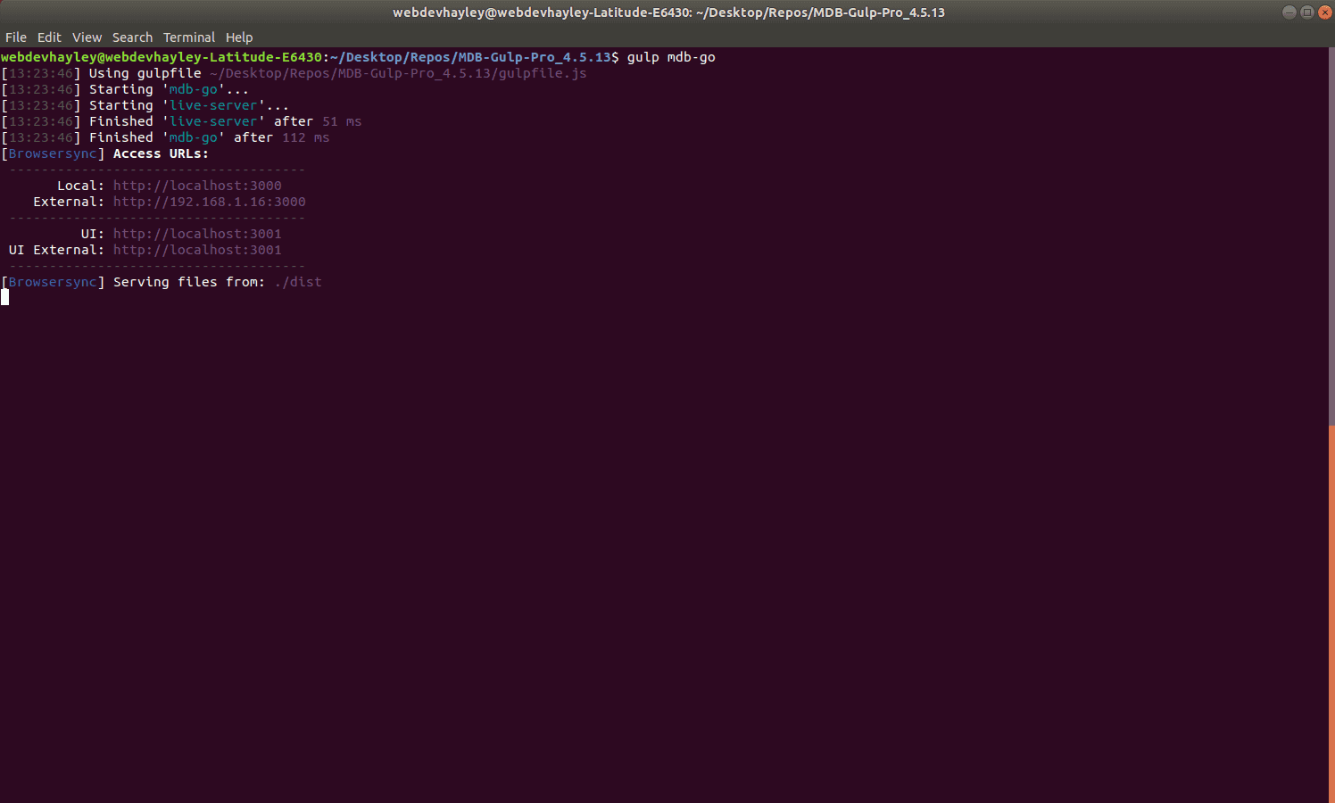Click the UI http://localhost:3001 URL
Image resolution: width=1335 pixels, height=803 pixels.
197,234
